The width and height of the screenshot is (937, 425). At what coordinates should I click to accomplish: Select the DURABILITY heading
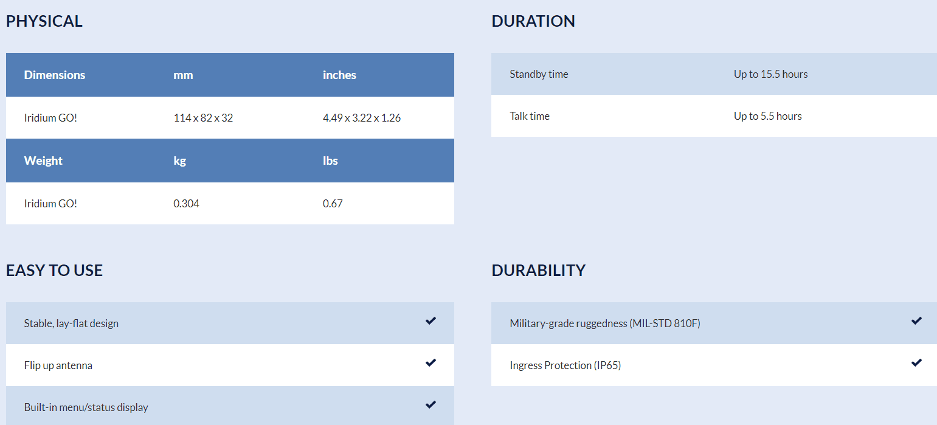pyautogui.click(x=538, y=271)
